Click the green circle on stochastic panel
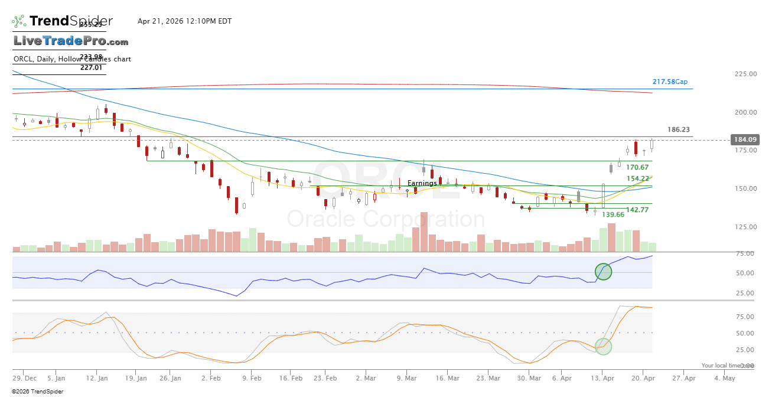Screen dimensions: 772x397 tap(603, 346)
